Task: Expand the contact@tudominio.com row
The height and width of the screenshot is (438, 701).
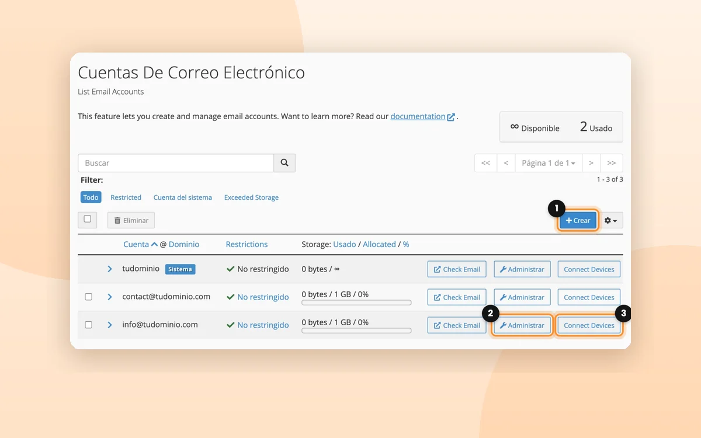Action: tap(109, 297)
